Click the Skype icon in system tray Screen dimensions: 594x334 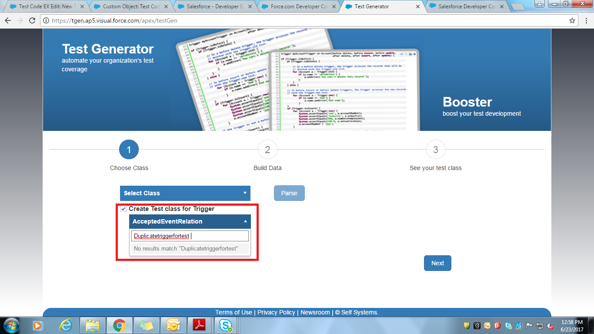coord(508,325)
